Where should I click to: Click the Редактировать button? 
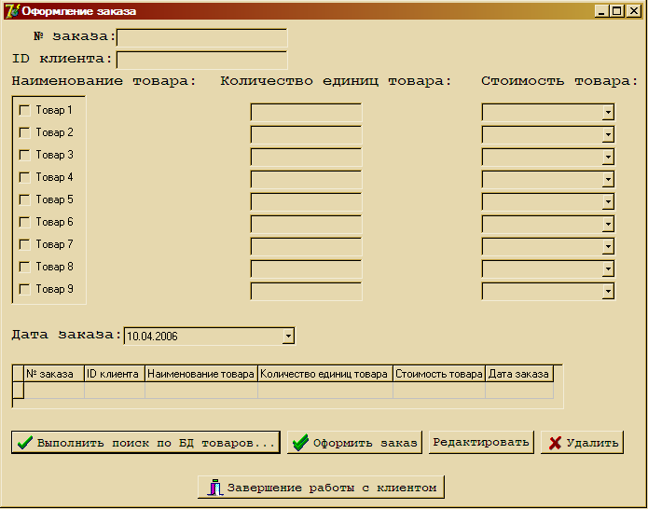click(x=481, y=443)
